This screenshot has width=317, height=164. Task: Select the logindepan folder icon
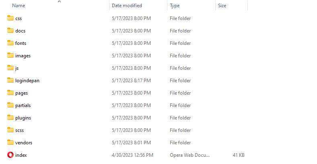(x=10, y=80)
